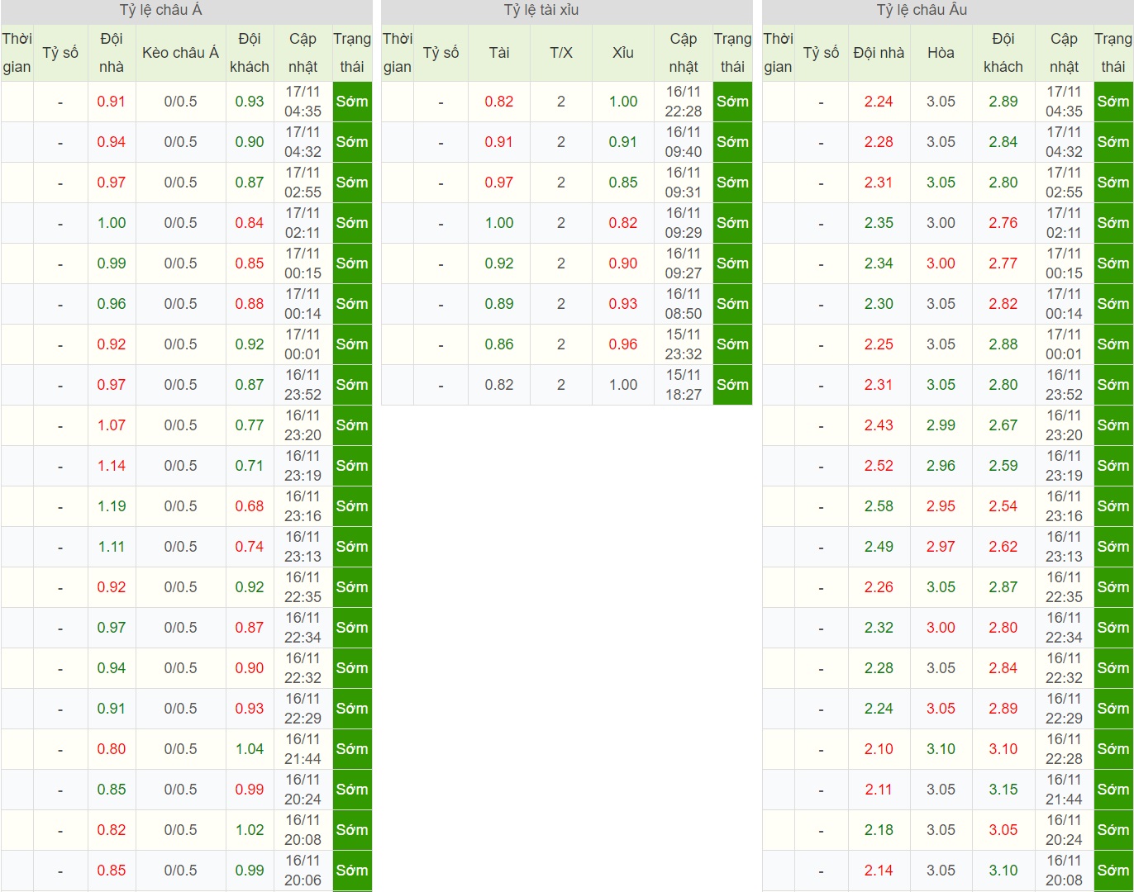The width and height of the screenshot is (1134, 892).
Task: Click the away odds value 0.74
Action: (250, 547)
